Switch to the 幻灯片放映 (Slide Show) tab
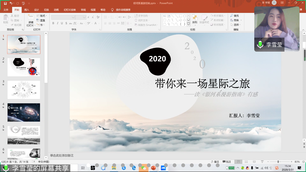Screen dimensions: 306x172 point(70,10)
